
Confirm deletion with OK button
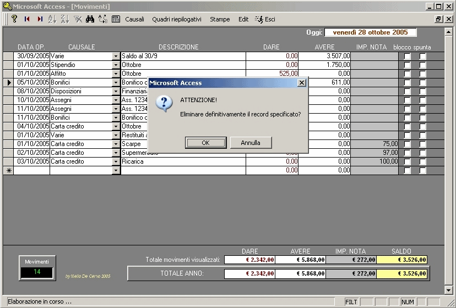pos(205,143)
